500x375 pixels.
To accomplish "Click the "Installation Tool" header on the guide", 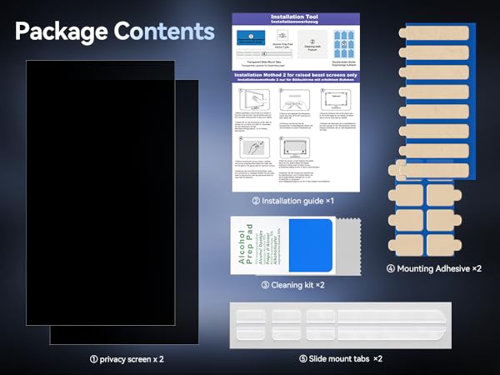I will [x=294, y=17].
